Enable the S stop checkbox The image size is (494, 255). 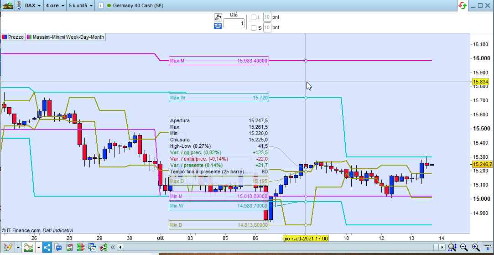point(254,28)
